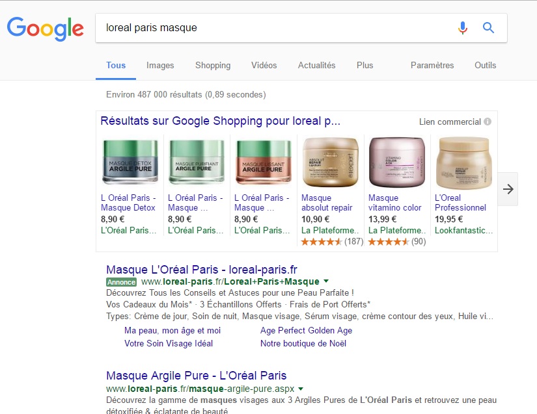Screen dimensions: 537x414
Task: Click the Absolut Repair jar image
Action: pyautogui.click(x=331, y=162)
